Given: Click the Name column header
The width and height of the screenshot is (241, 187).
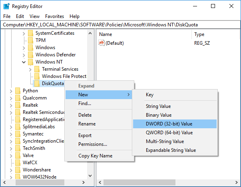Looking at the screenshot, I should [106, 35].
